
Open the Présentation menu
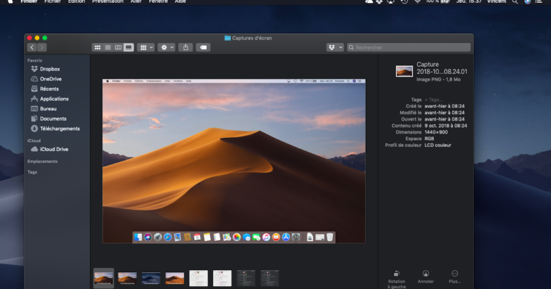click(x=108, y=1)
